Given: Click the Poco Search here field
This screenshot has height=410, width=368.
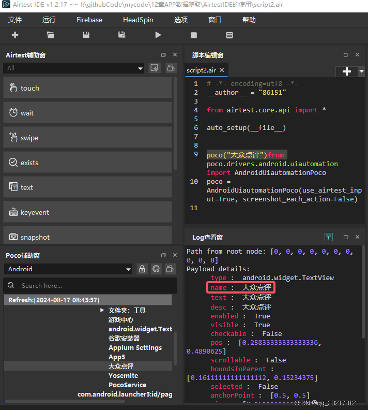Looking at the screenshot, I should (x=90, y=285).
